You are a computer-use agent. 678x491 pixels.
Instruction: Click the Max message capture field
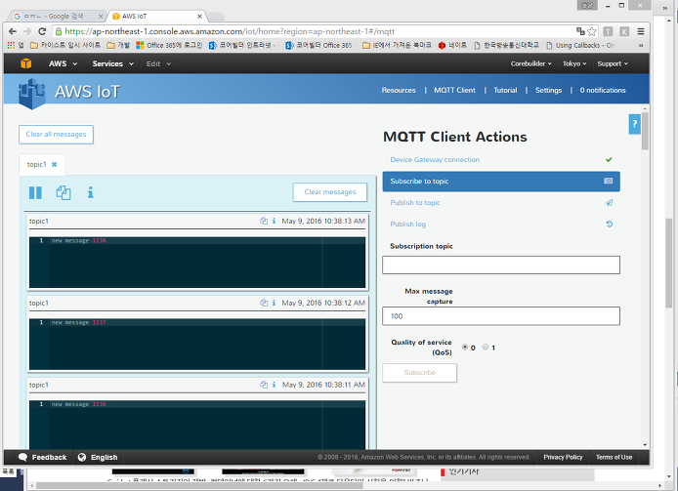(501, 316)
